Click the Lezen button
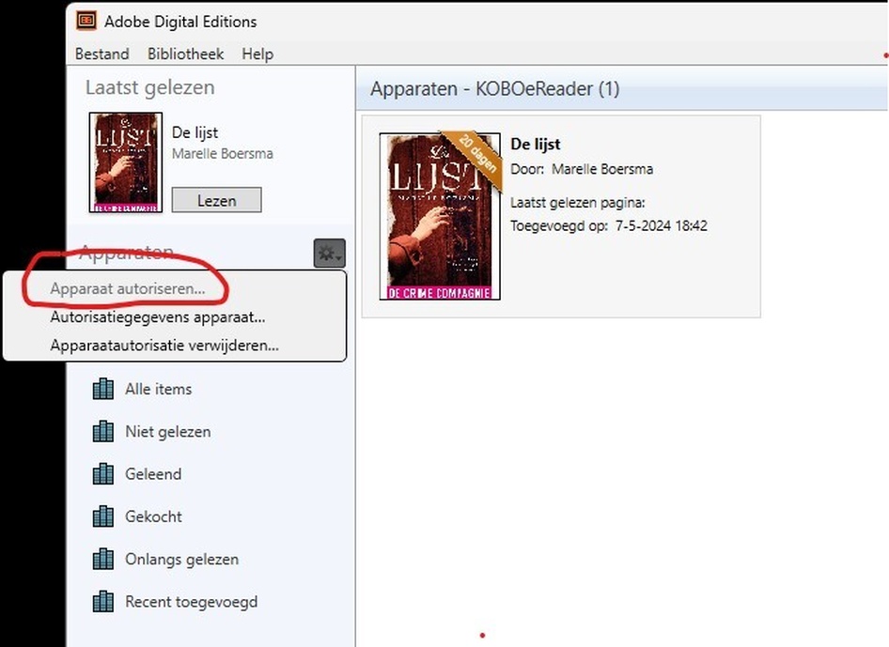The height and width of the screenshot is (647, 889). point(216,200)
